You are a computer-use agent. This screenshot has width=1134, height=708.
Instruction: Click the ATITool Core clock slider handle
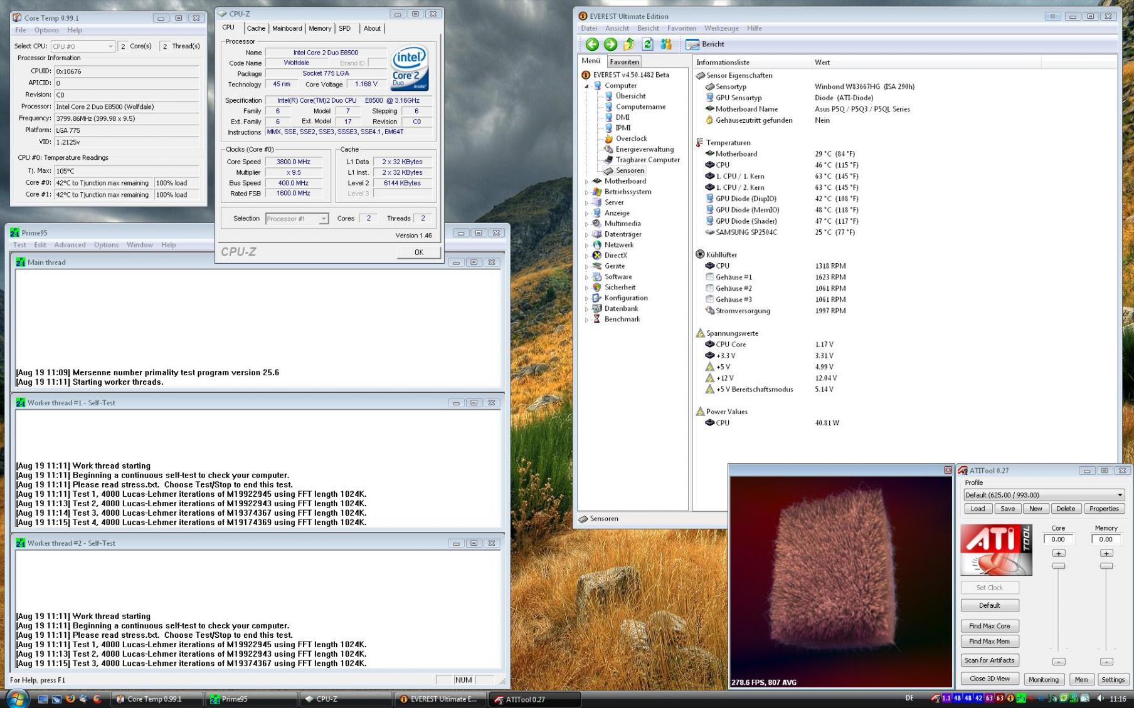[x=1059, y=566]
